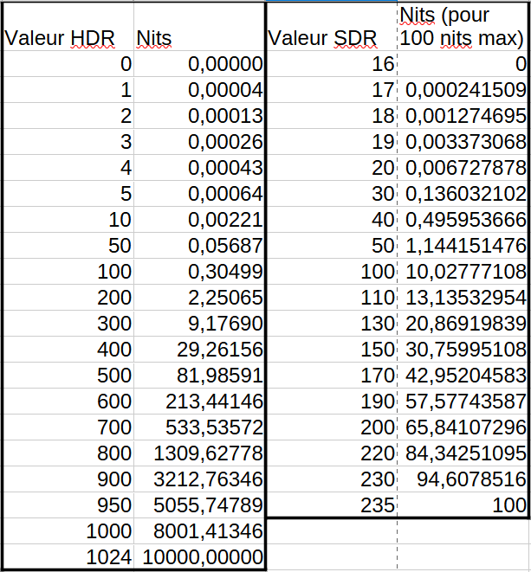Click the cell showing 8001,41346
The image size is (531, 572).
click(199, 531)
